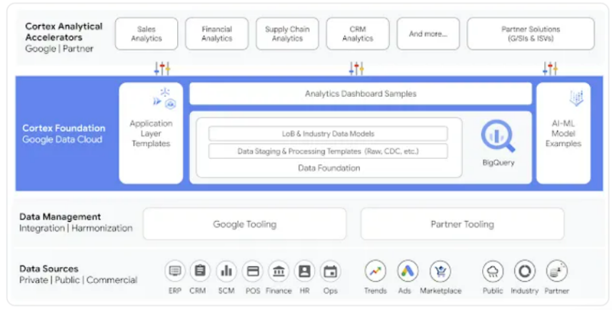
Task: Click the Data Sources heading
Action: [49, 269]
